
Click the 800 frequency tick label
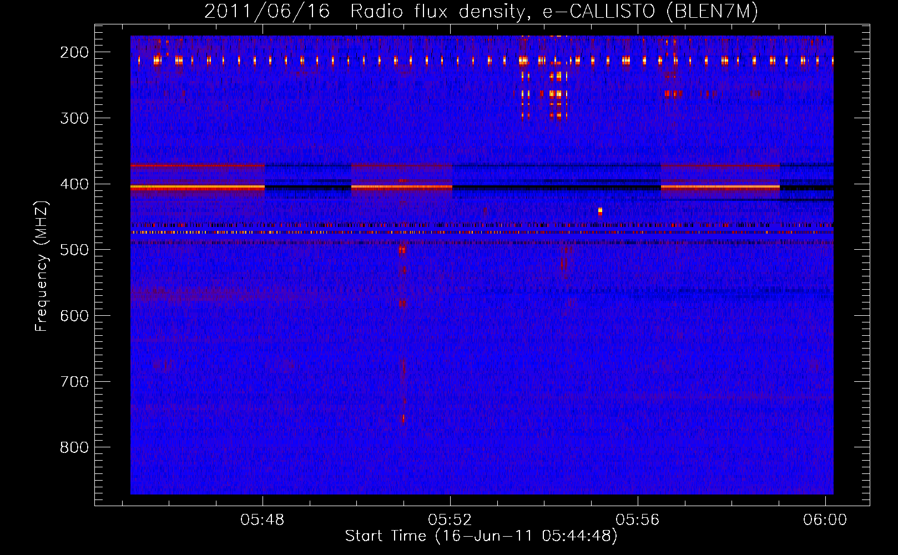[x=74, y=447]
